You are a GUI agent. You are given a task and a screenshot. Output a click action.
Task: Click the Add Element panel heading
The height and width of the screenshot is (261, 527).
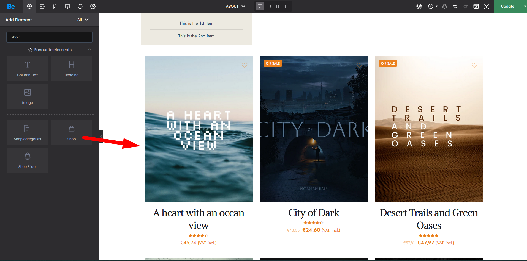19,20
